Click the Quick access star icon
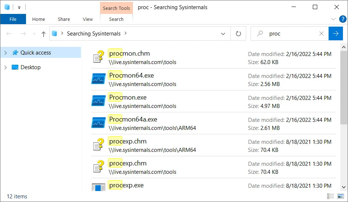This screenshot has width=348, height=202. click(x=15, y=53)
